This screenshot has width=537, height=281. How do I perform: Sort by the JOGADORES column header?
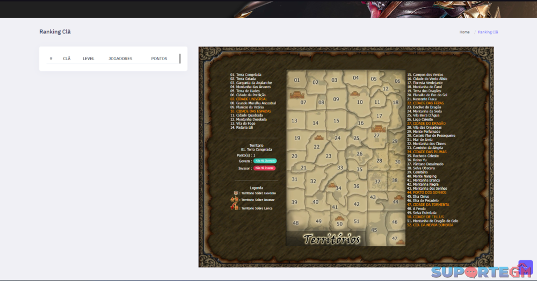tap(120, 59)
